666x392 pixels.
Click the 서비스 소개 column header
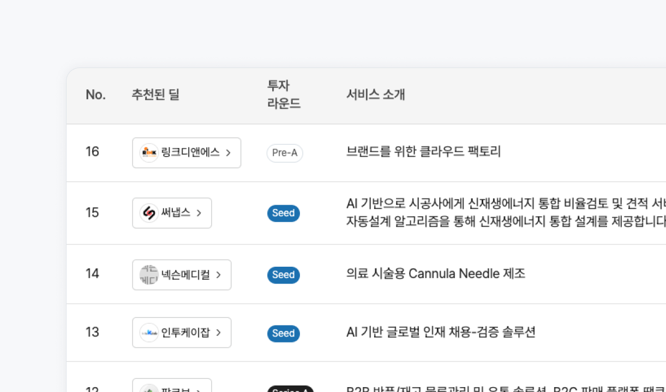coord(376,95)
